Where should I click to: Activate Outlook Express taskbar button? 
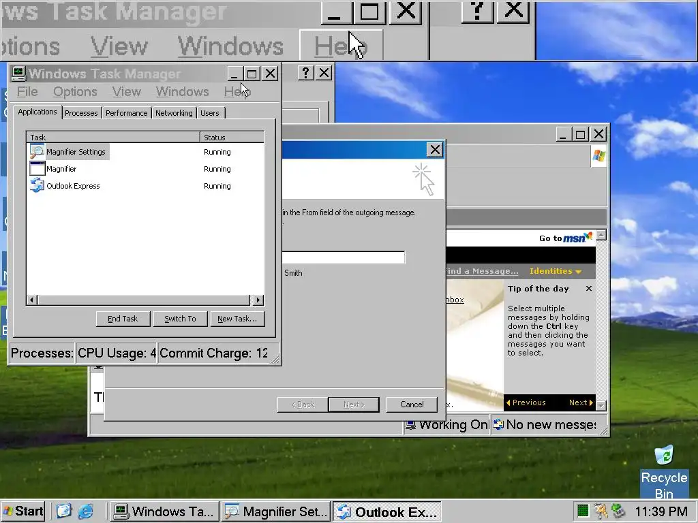coord(387,511)
